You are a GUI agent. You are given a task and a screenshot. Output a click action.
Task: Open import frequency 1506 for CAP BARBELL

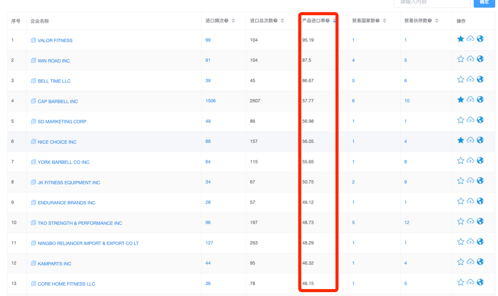click(210, 101)
